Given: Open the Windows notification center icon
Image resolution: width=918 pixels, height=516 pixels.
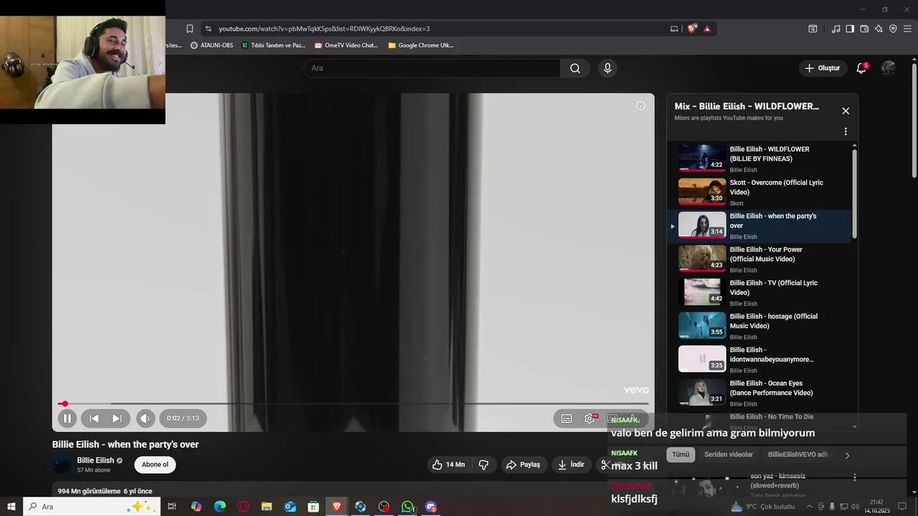Looking at the screenshot, I should point(902,507).
